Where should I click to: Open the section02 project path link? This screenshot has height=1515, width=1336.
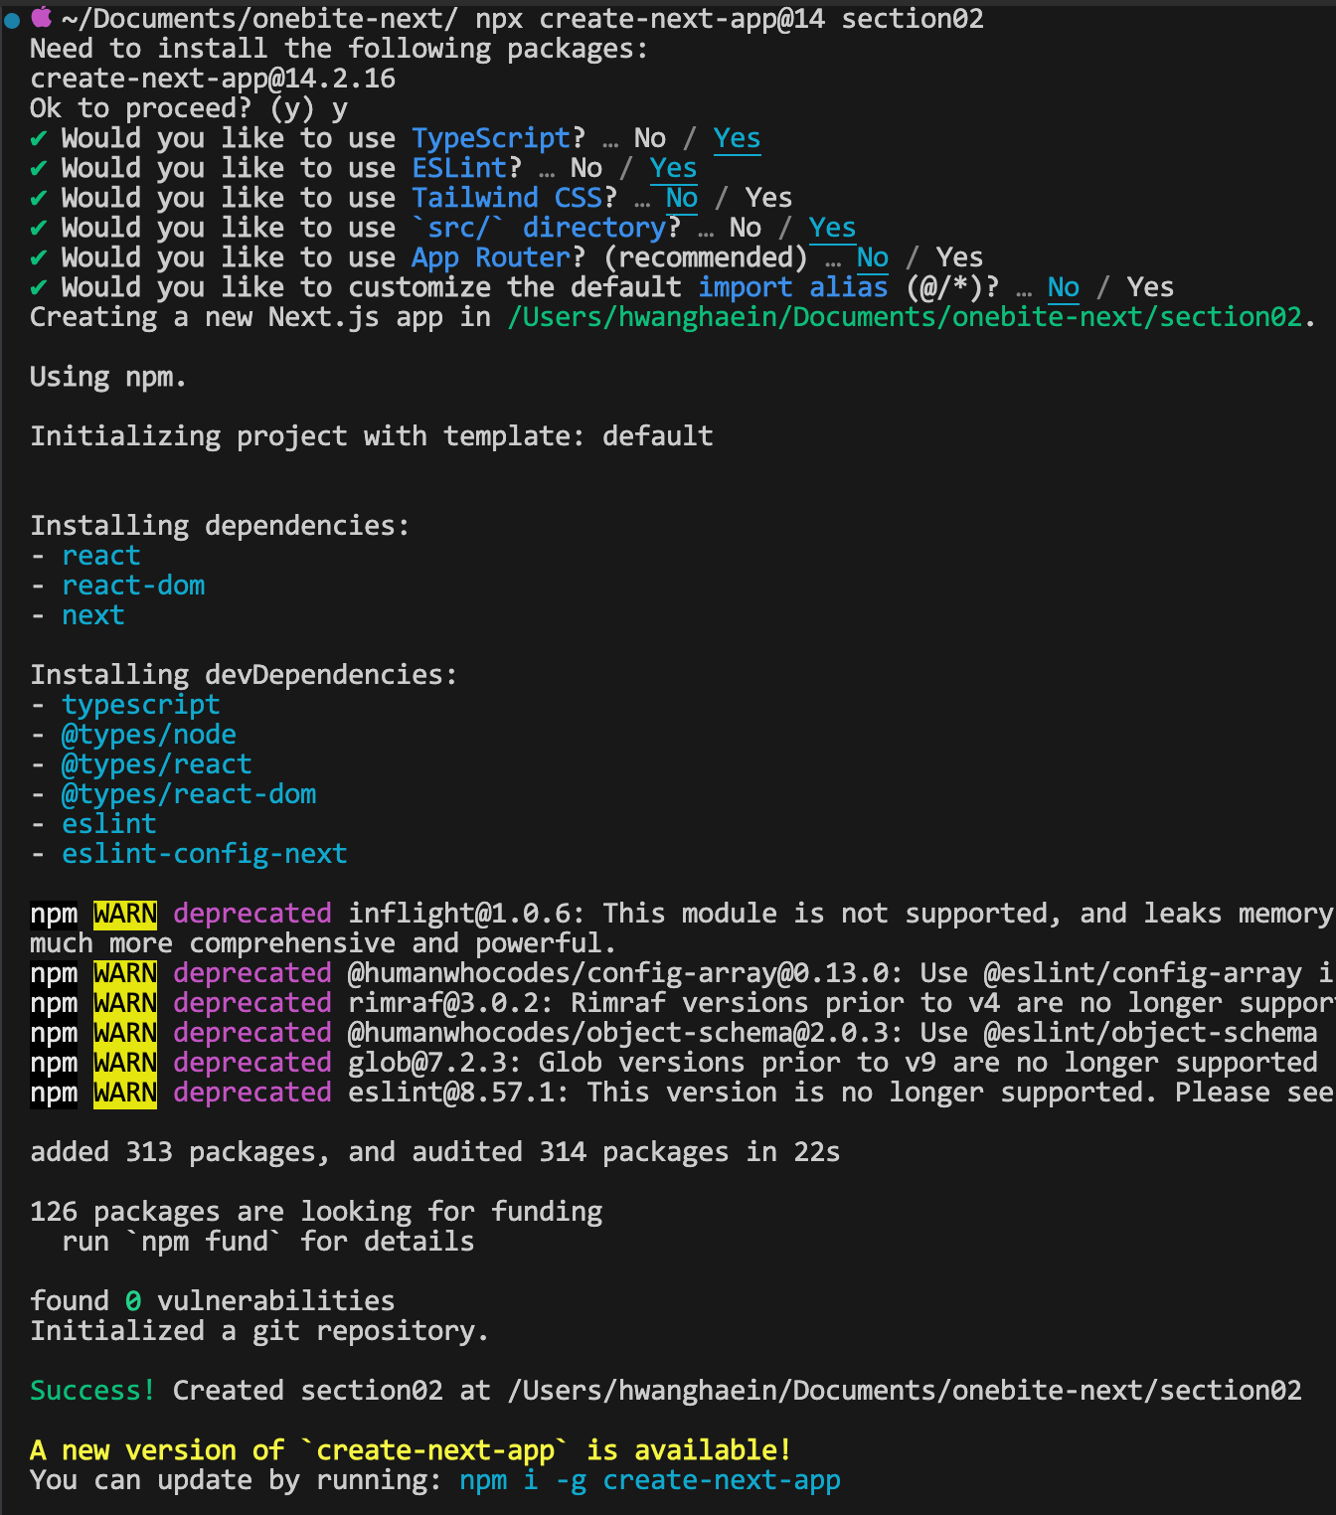click(905, 317)
